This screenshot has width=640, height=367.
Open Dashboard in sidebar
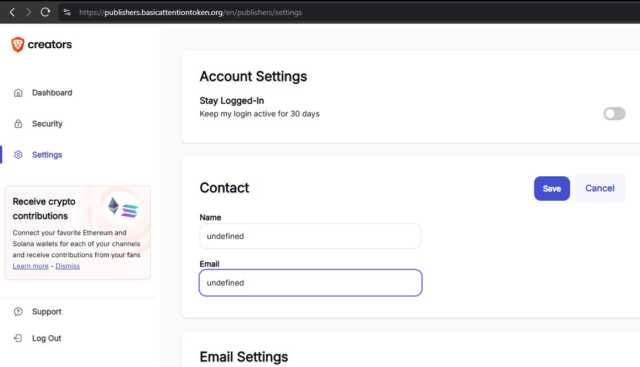click(x=52, y=93)
